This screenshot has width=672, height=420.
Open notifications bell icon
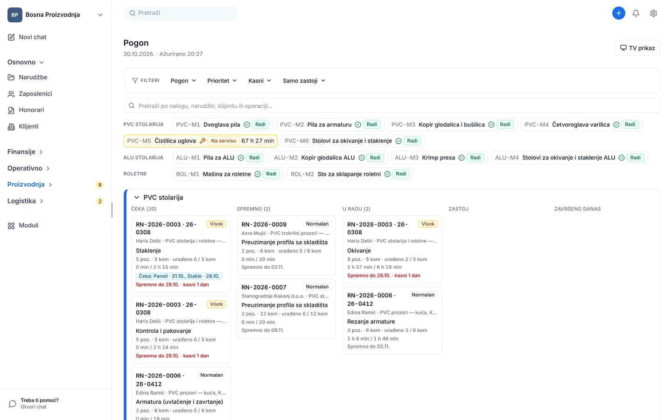coord(636,13)
